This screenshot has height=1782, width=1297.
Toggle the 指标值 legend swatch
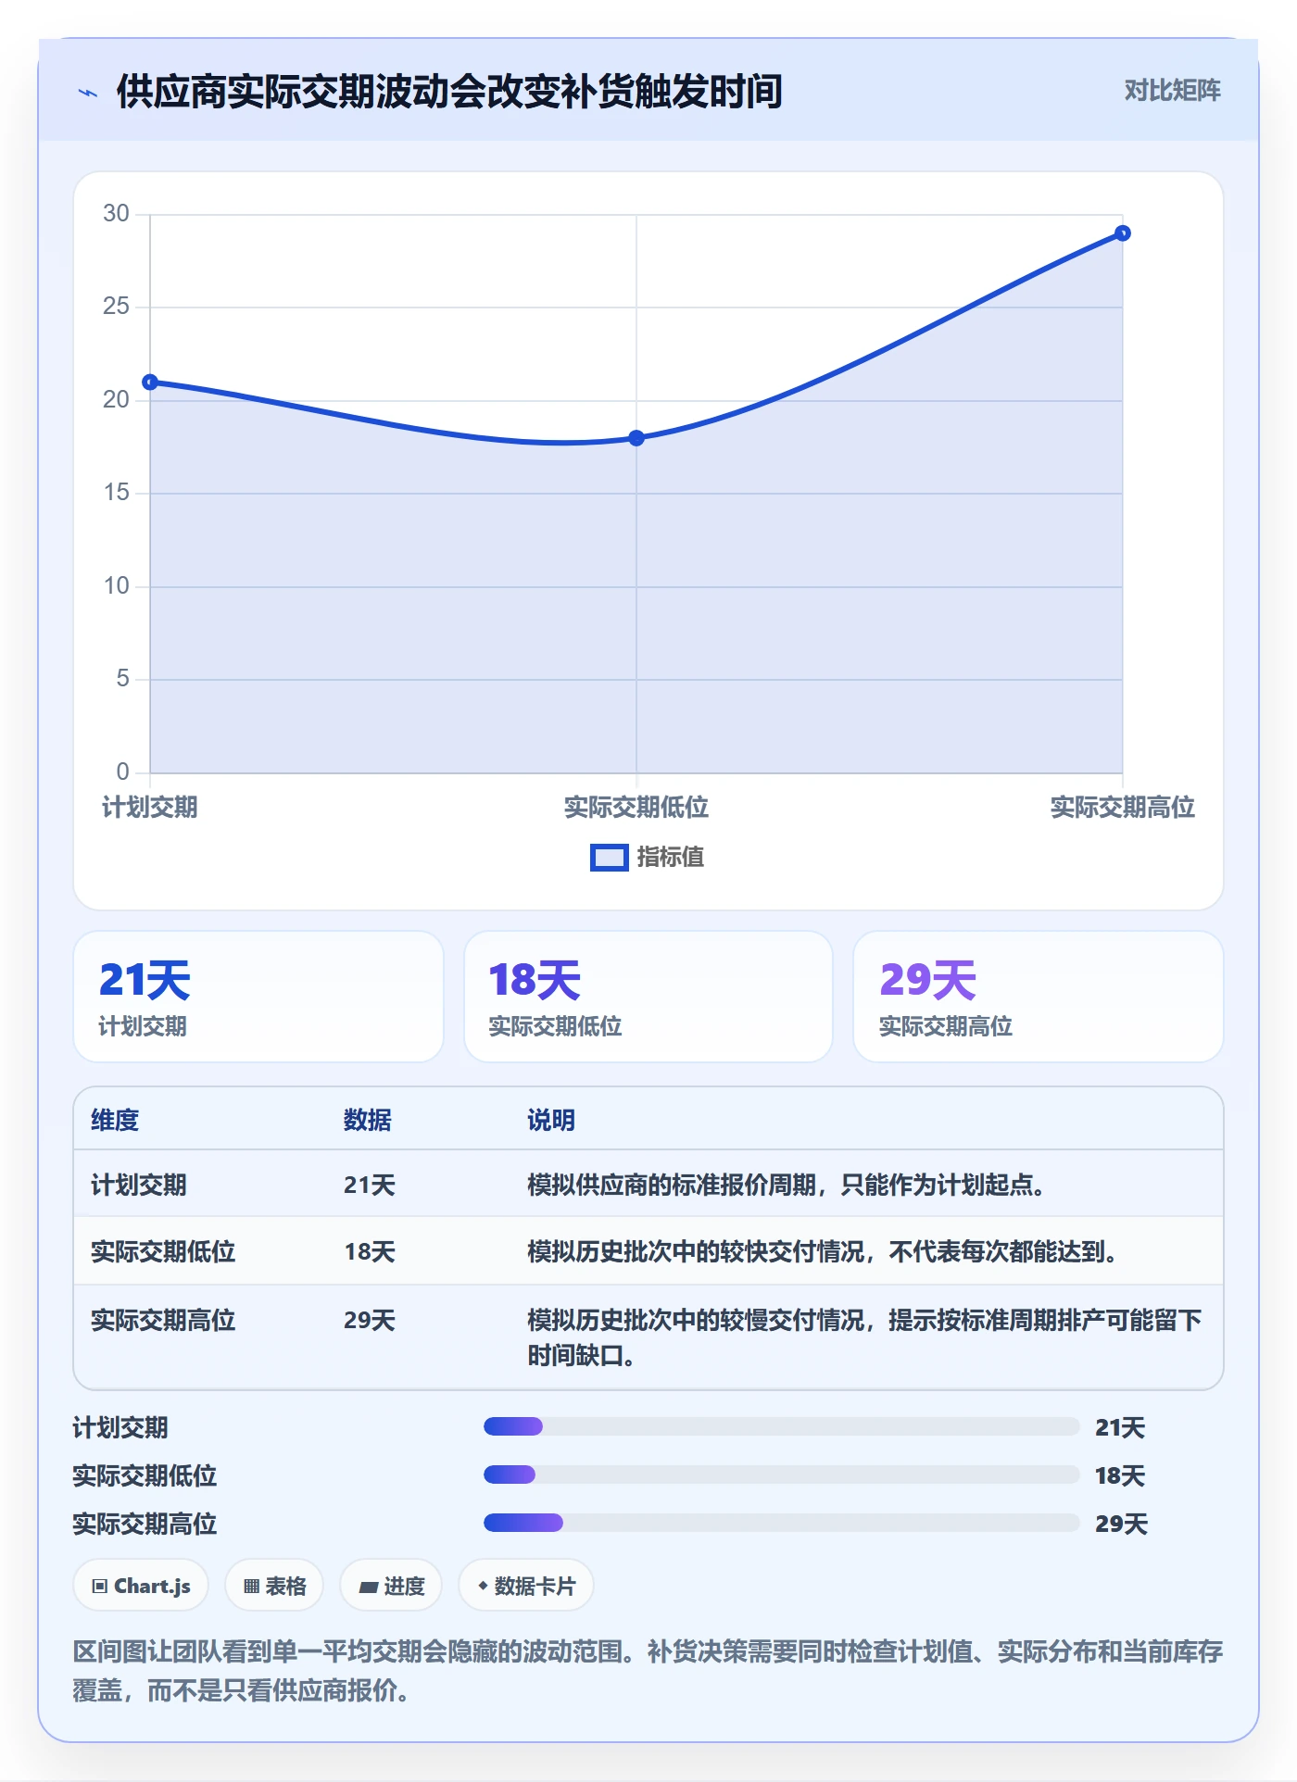click(610, 858)
